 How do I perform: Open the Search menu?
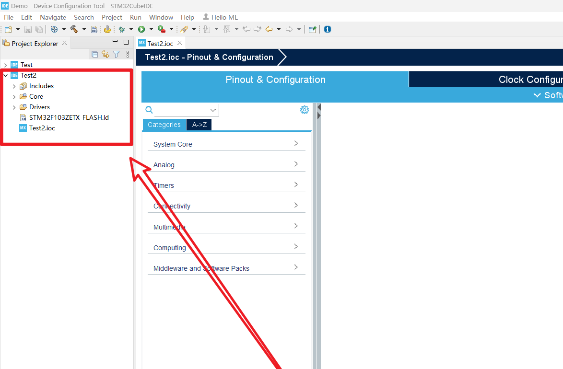tap(83, 17)
